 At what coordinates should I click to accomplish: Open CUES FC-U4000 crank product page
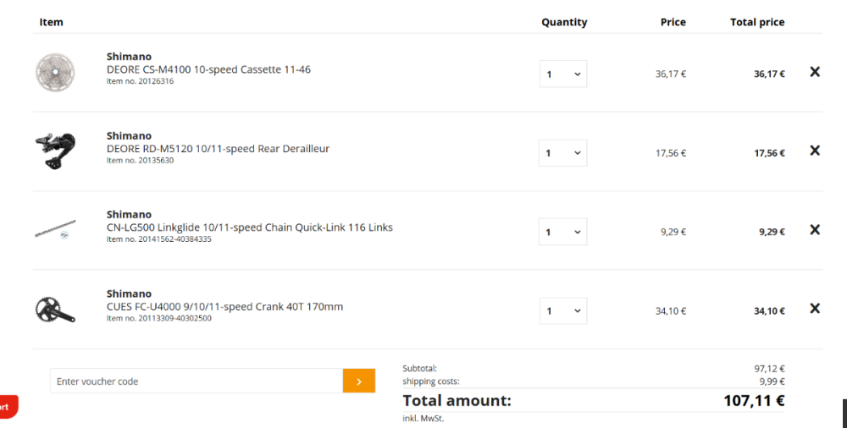coord(224,307)
